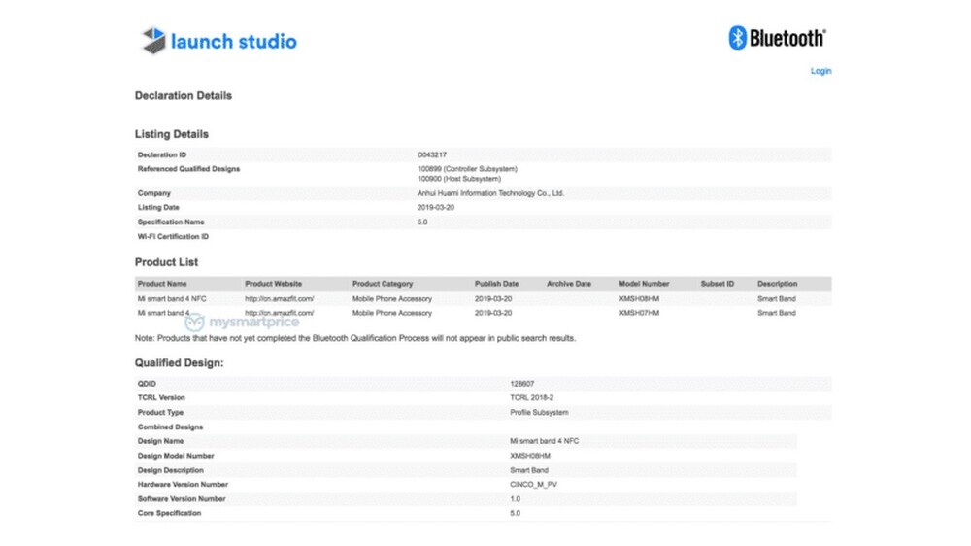Click the QDID value 128607
Screen dimensions: 971x546
522,384
